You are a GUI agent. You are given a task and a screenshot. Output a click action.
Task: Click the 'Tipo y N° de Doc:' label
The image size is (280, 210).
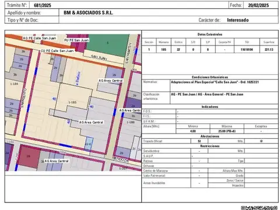point(23,20)
